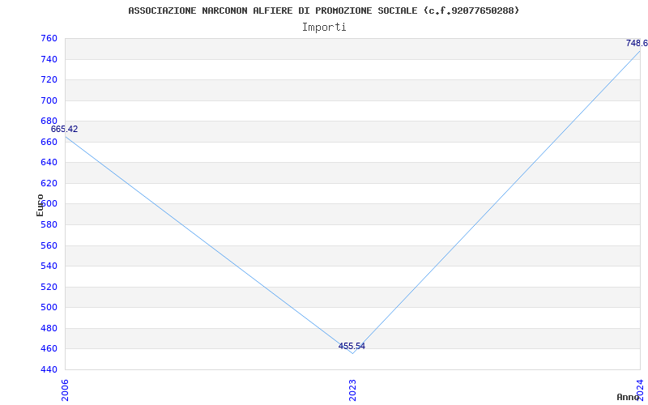Select the 2024 x-axis year label
The width and height of the screenshot is (648, 405).
[640, 390]
